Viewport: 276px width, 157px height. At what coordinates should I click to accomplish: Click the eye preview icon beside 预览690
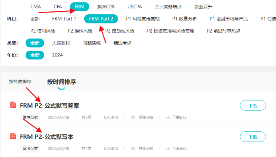pos(133,149)
